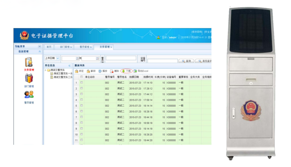Click the start date input field

pos(70,58)
